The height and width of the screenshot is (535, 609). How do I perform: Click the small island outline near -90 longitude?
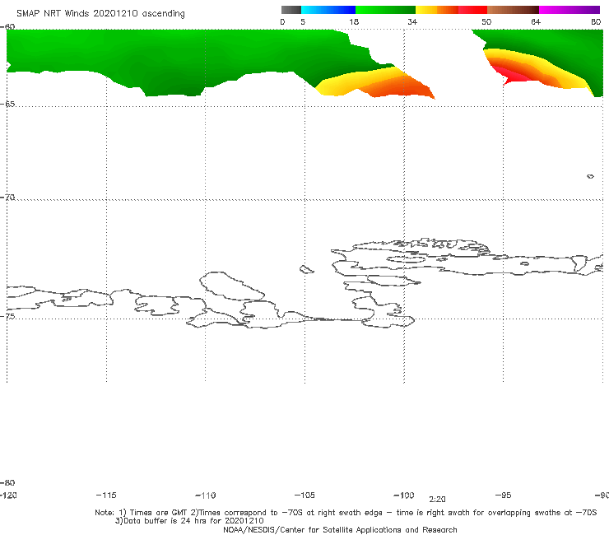click(590, 176)
